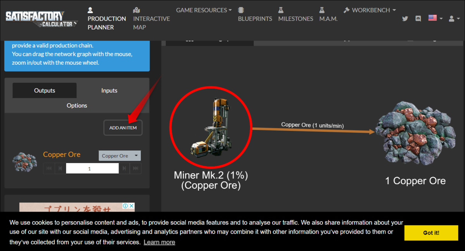Image resolution: width=465 pixels, height=251 pixels.
Task: Open the Milestones page
Action: pyautogui.click(x=296, y=15)
